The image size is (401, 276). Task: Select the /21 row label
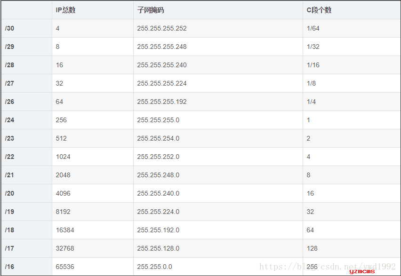point(9,175)
